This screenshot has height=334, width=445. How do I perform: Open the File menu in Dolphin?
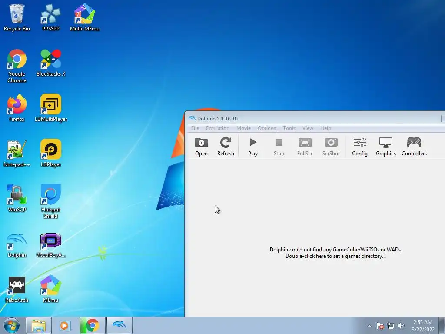tap(195, 128)
